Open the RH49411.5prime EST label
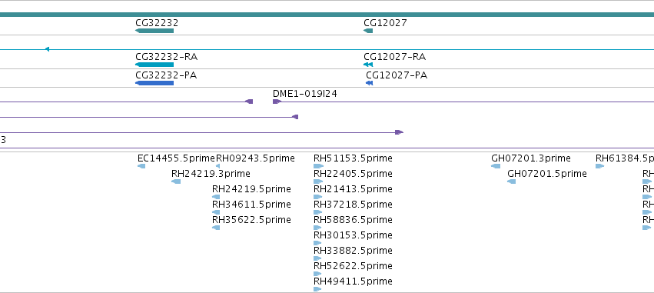Viewport: 654px width, 293px height. 353,281
